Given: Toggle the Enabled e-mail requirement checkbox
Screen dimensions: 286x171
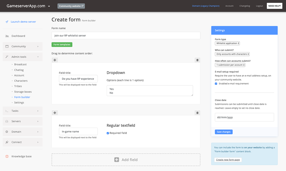Looking at the screenshot, I should click(x=216, y=84).
